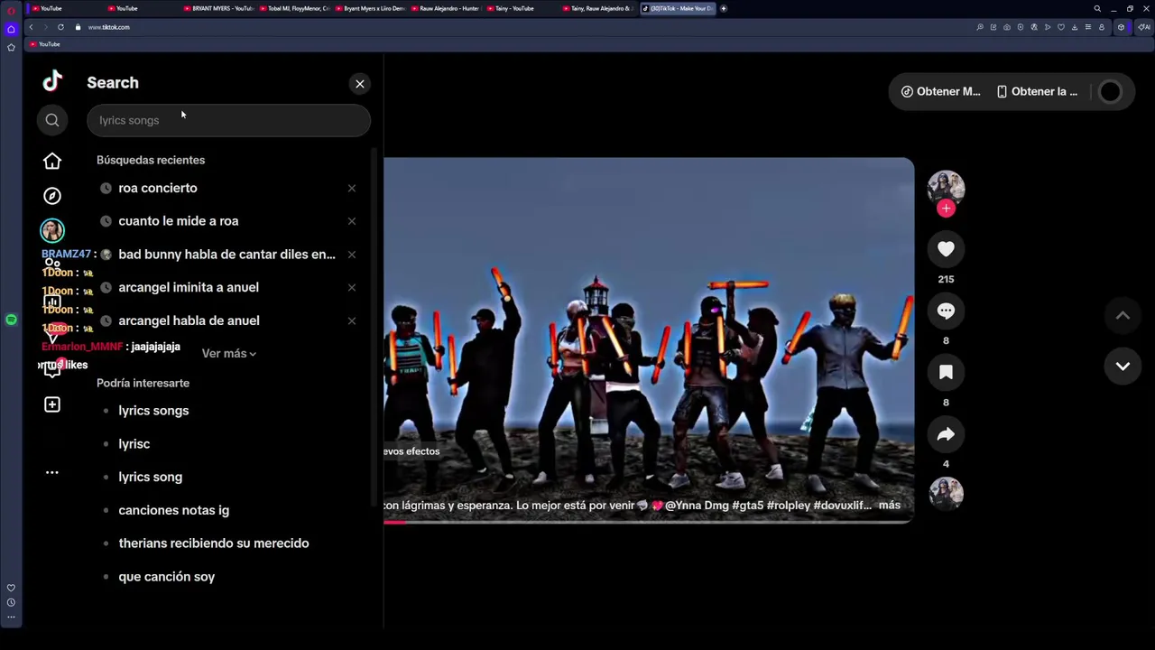Go back with the browser back arrow
The image size is (1155, 650).
31,27
